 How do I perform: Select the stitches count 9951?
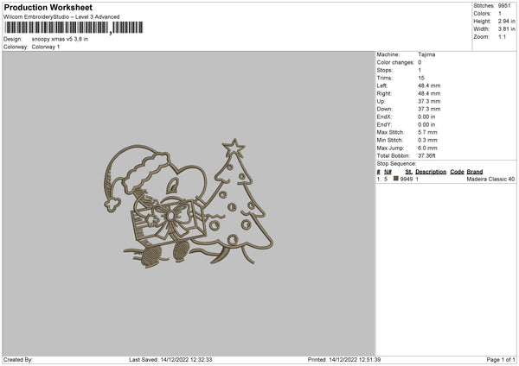pos(504,6)
